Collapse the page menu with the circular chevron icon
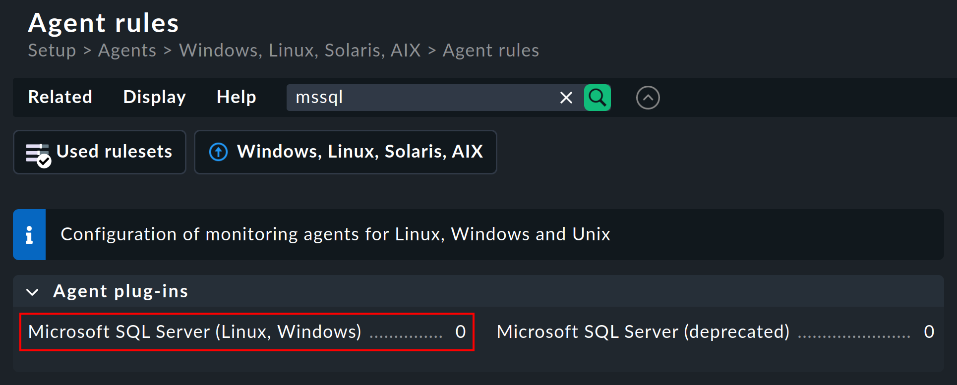The height and width of the screenshot is (385, 957). pyautogui.click(x=648, y=97)
